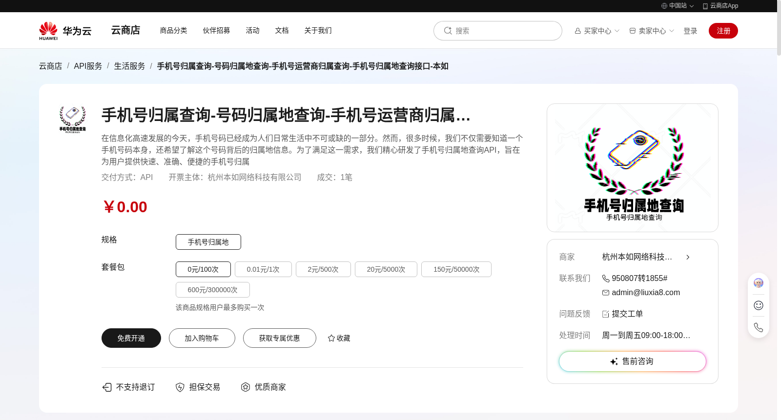
Task: Click the 售前咨询 button
Action: pyautogui.click(x=633, y=361)
